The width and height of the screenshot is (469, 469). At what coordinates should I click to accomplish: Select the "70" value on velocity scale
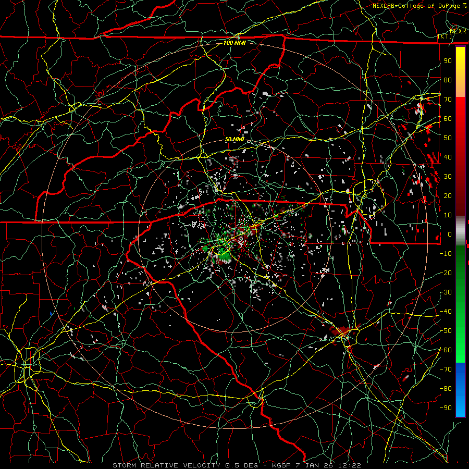pyautogui.click(x=448, y=100)
